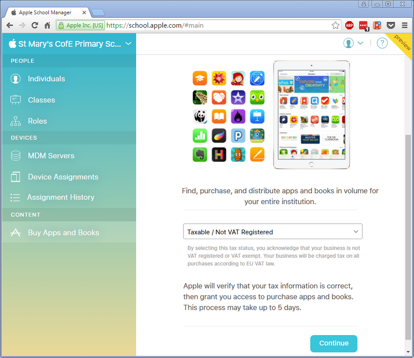This screenshot has width=414, height=358.
Task: Click the WWF panda app icon
Action: coord(200,116)
